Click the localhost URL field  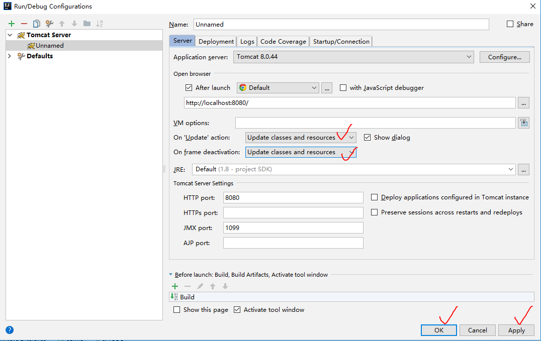pos(350,103)
